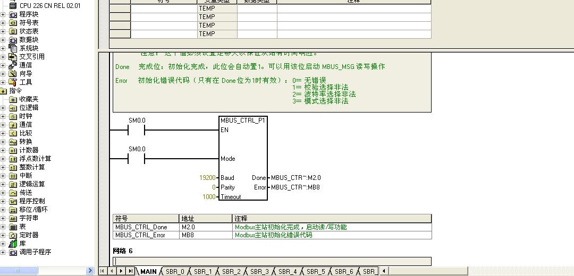This screenshot has height=276, width=574.
Task: Click the 通信 cable plug icon beside 向导
Action: [x=13, y=65]
